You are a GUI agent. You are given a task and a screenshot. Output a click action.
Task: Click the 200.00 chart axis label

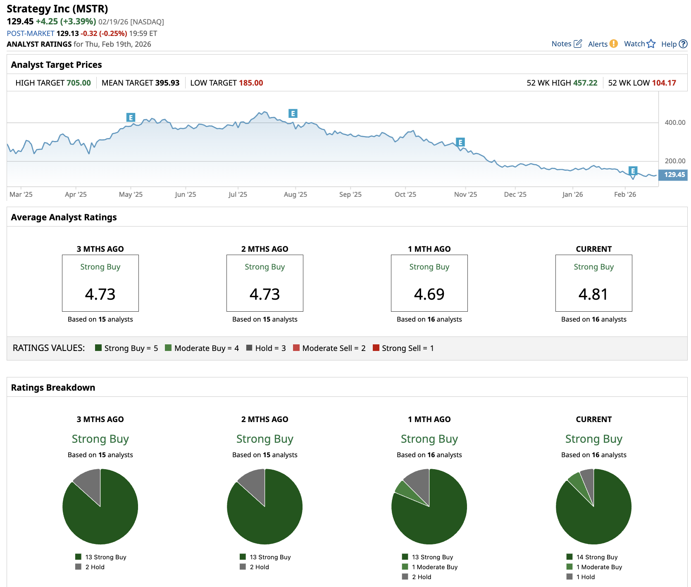tap(675, 161)
